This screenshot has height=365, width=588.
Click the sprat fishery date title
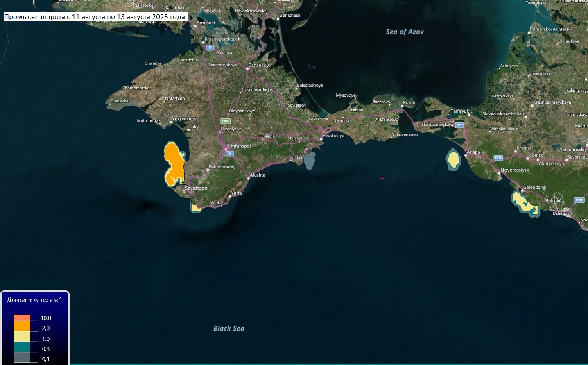[95, 17]
